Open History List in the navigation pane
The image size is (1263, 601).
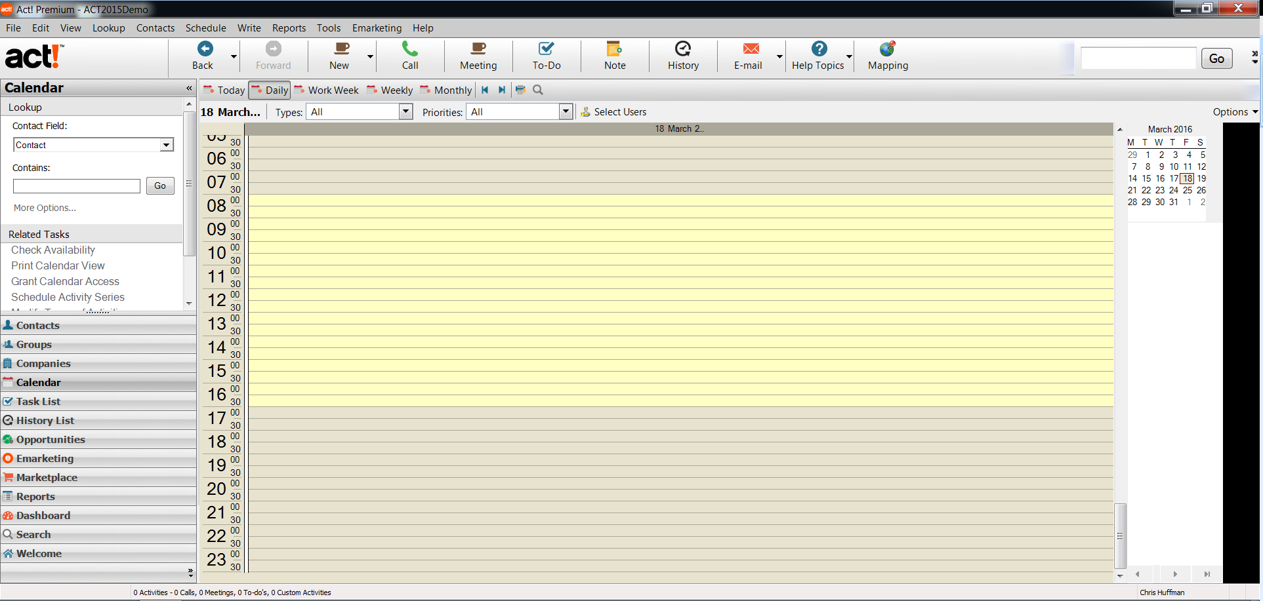pos(98,420)
